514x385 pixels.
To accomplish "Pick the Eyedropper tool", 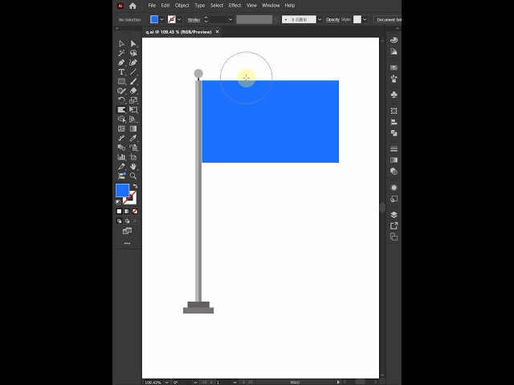I will pos(133,138).
